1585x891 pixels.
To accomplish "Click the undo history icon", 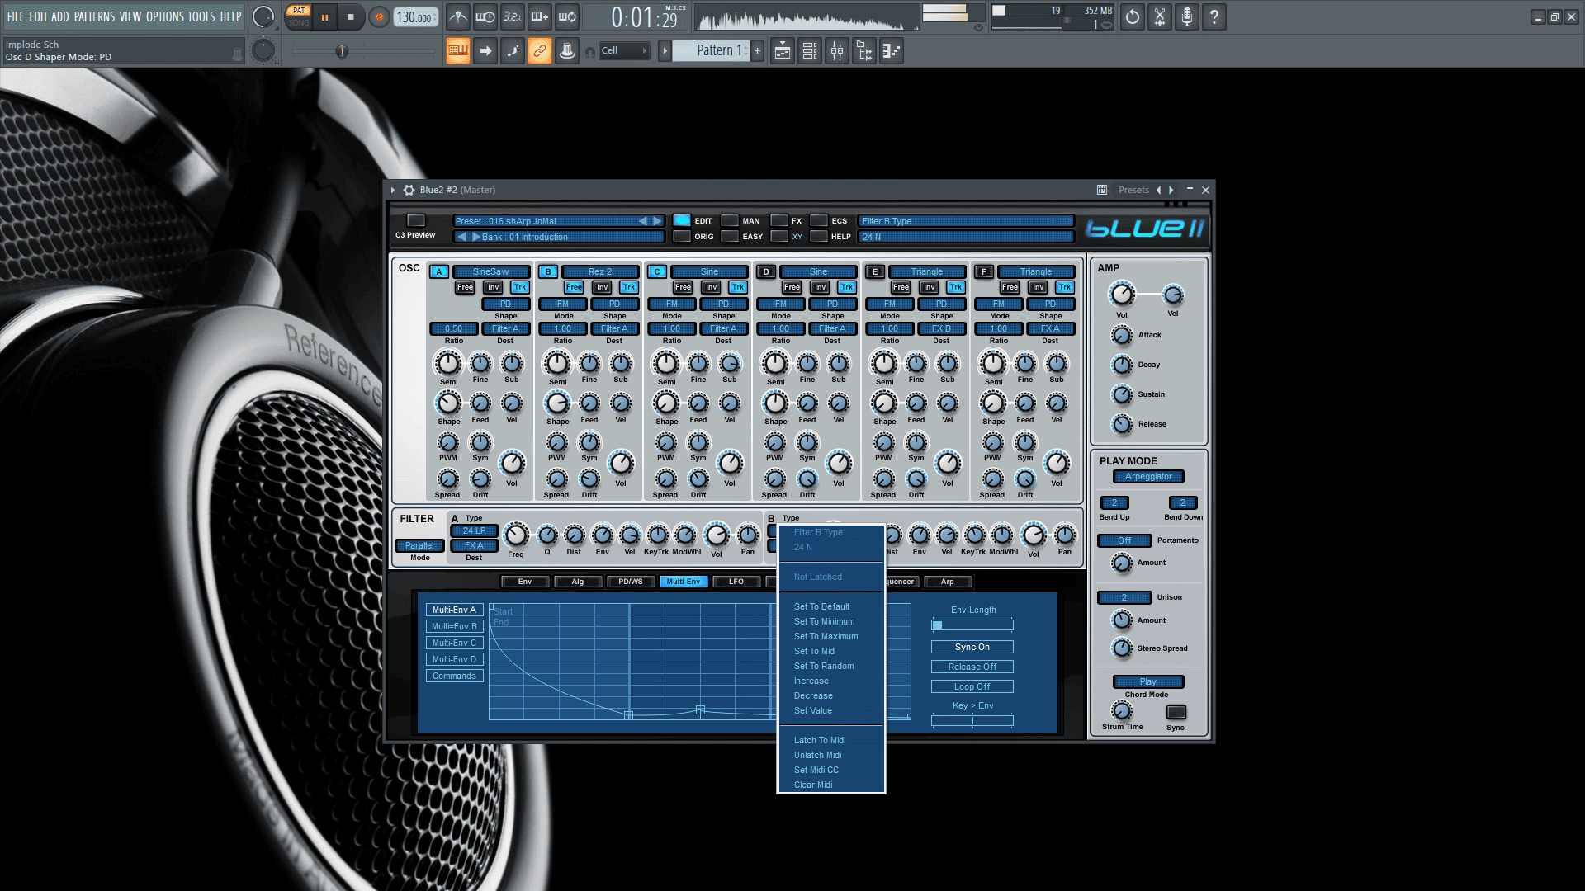I will point(1133,17).
